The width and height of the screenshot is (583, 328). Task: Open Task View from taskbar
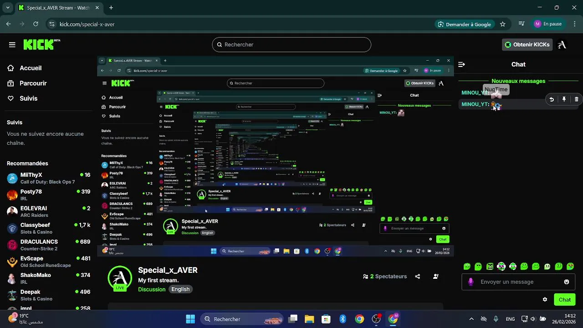[x=293, y=319]
